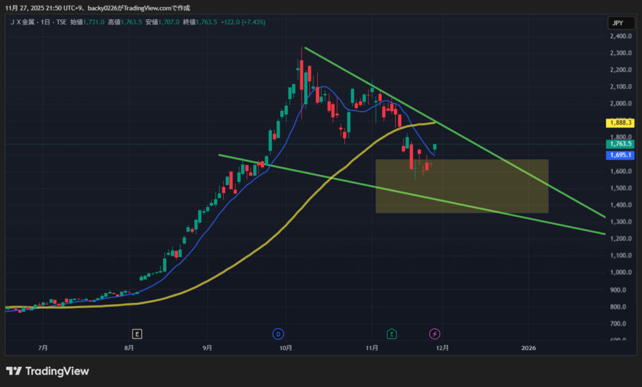
Task: Click the earnings E marker near August
Action: pyautogui.click(x=137, y=333)
